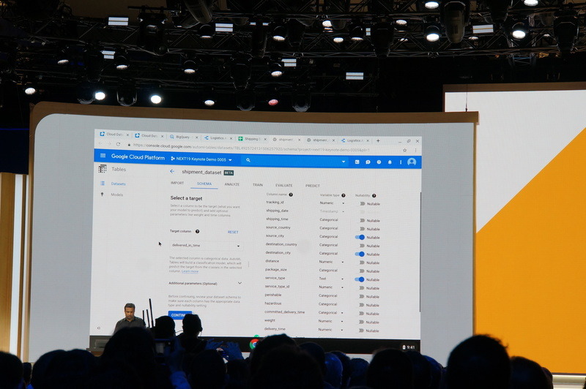This screenshot has height=389, width=586.
Task: Open the help icon in blue header
Action: point(379,162)
